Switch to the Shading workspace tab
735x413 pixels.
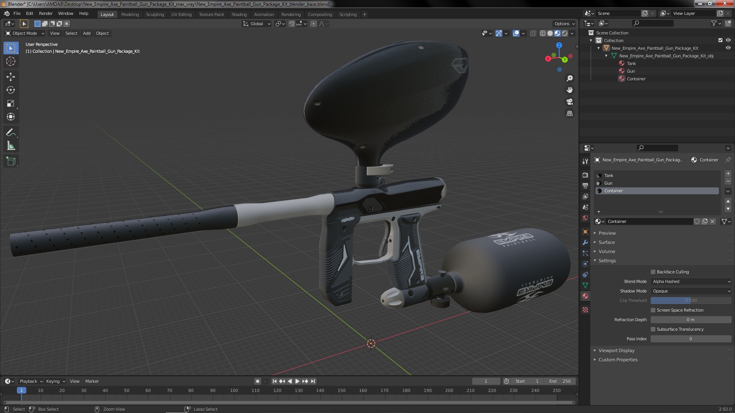coord(239,15)
